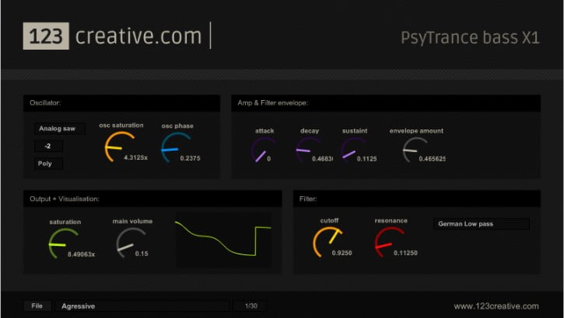The height and width of the screenshot is (318, 564).
Task: Click the 8.49063x saturation value
Action: (81, 254)
